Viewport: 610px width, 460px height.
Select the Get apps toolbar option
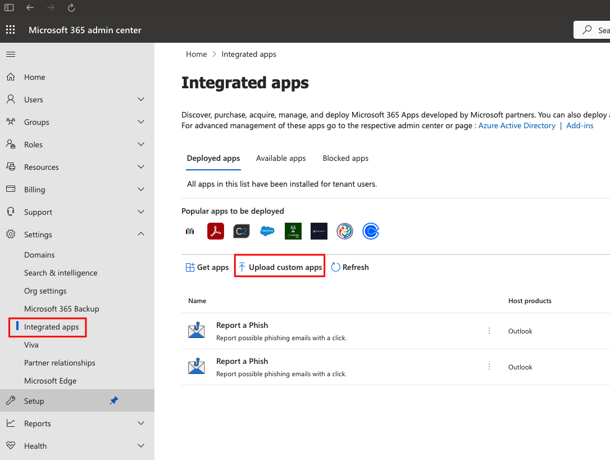pos(207,267)
